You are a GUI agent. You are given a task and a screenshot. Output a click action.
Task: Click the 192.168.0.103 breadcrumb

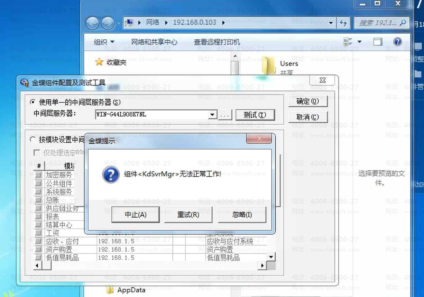click(x=195, y=22)
